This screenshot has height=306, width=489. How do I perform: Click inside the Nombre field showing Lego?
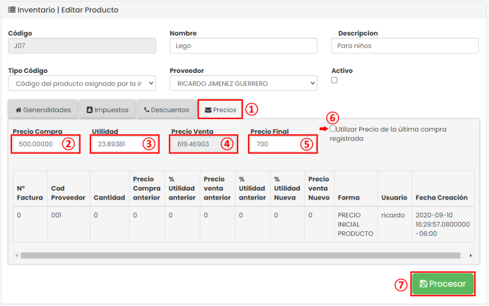pyautogui.click(x=244, y=46)
